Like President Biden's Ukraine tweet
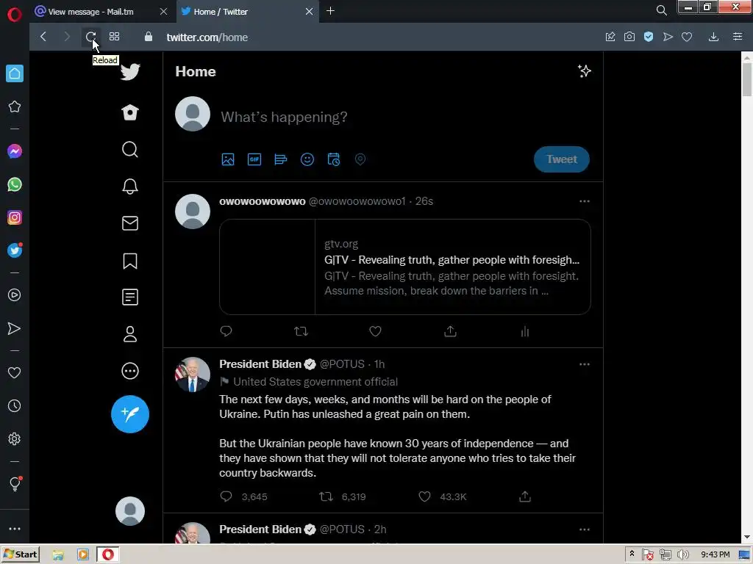Image resolution: width=753 pixels, height=564 pixels. click(x=424, y=496)
